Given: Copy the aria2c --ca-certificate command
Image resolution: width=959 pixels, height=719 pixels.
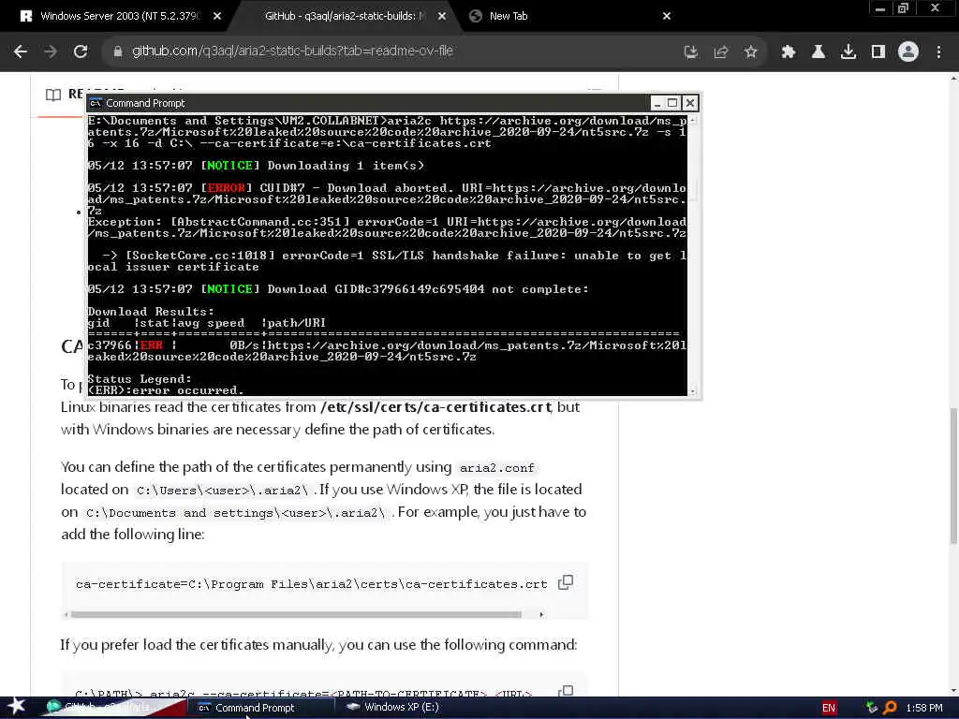Looking at the screenshot, I should click(x=566, y=691).
